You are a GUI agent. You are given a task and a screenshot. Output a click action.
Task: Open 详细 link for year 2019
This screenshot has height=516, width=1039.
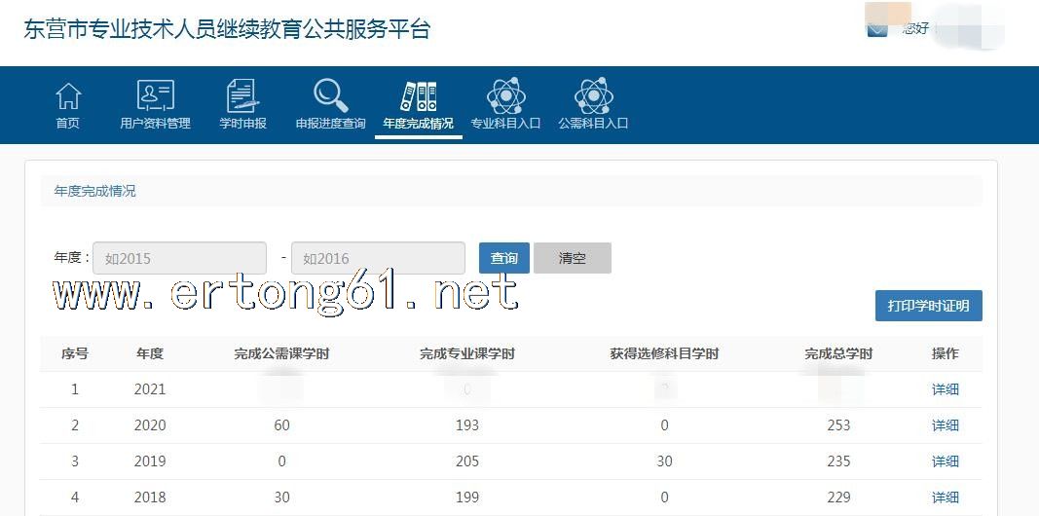(945, 461)
